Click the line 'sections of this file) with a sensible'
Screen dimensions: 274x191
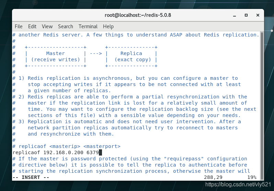(x=134, y=115)
